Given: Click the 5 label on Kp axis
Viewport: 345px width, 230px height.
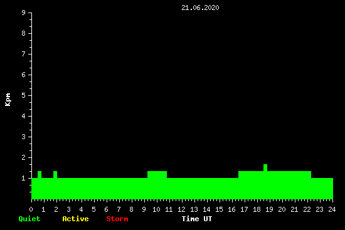Looking at the screenshot, I should tap(24, 95).
